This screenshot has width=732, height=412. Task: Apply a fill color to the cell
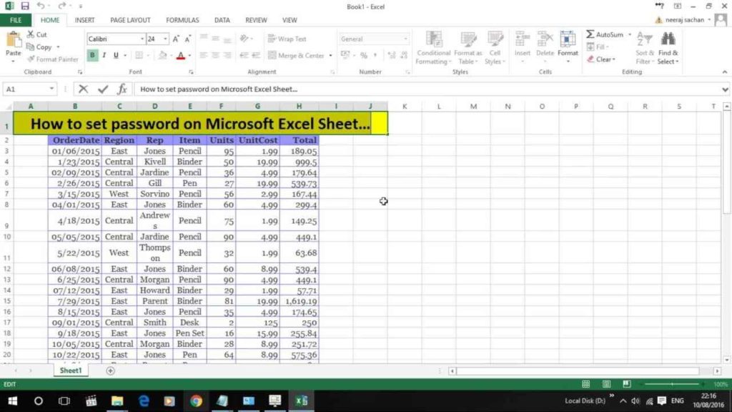161,55
